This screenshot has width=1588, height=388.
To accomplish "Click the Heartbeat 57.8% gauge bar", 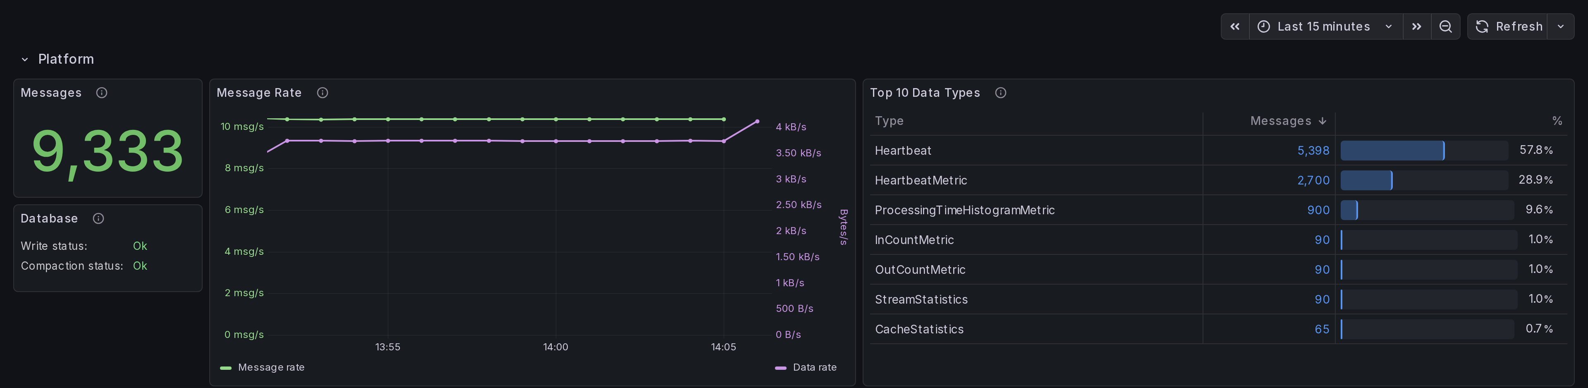I will [x=1424, y=151].
